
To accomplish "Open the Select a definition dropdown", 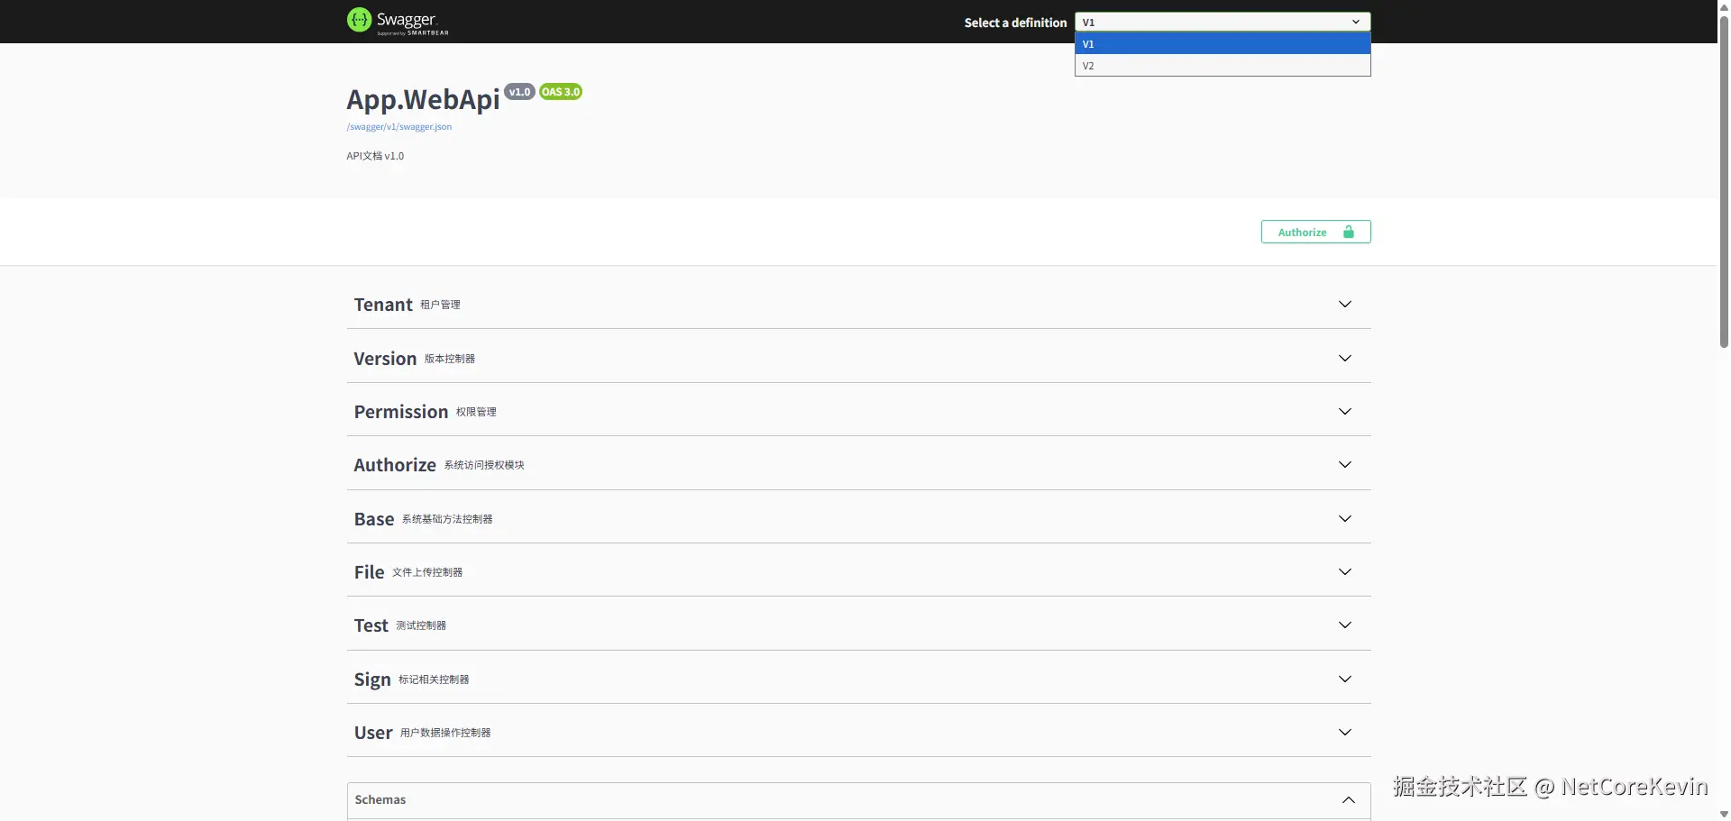I will [1223, 22].
